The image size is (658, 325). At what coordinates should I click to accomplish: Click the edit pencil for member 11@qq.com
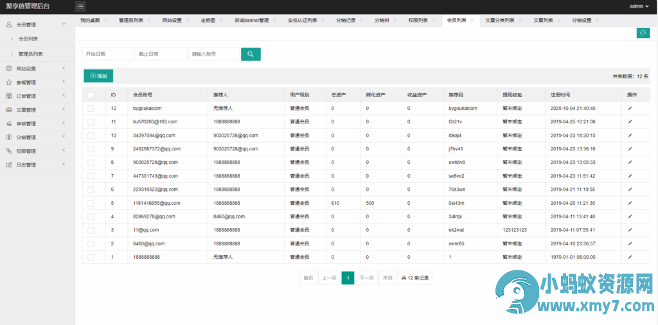click(630, 230)
